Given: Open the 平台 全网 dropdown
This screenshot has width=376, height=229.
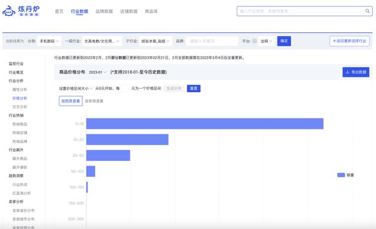Looking at the screenshot, I should pos(266,41).
